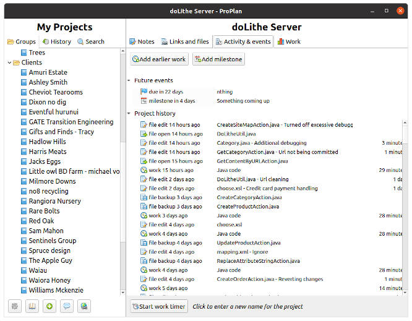Select the Ashley Smith project
This screenshot has width=412, height=321.
(48, 82)
